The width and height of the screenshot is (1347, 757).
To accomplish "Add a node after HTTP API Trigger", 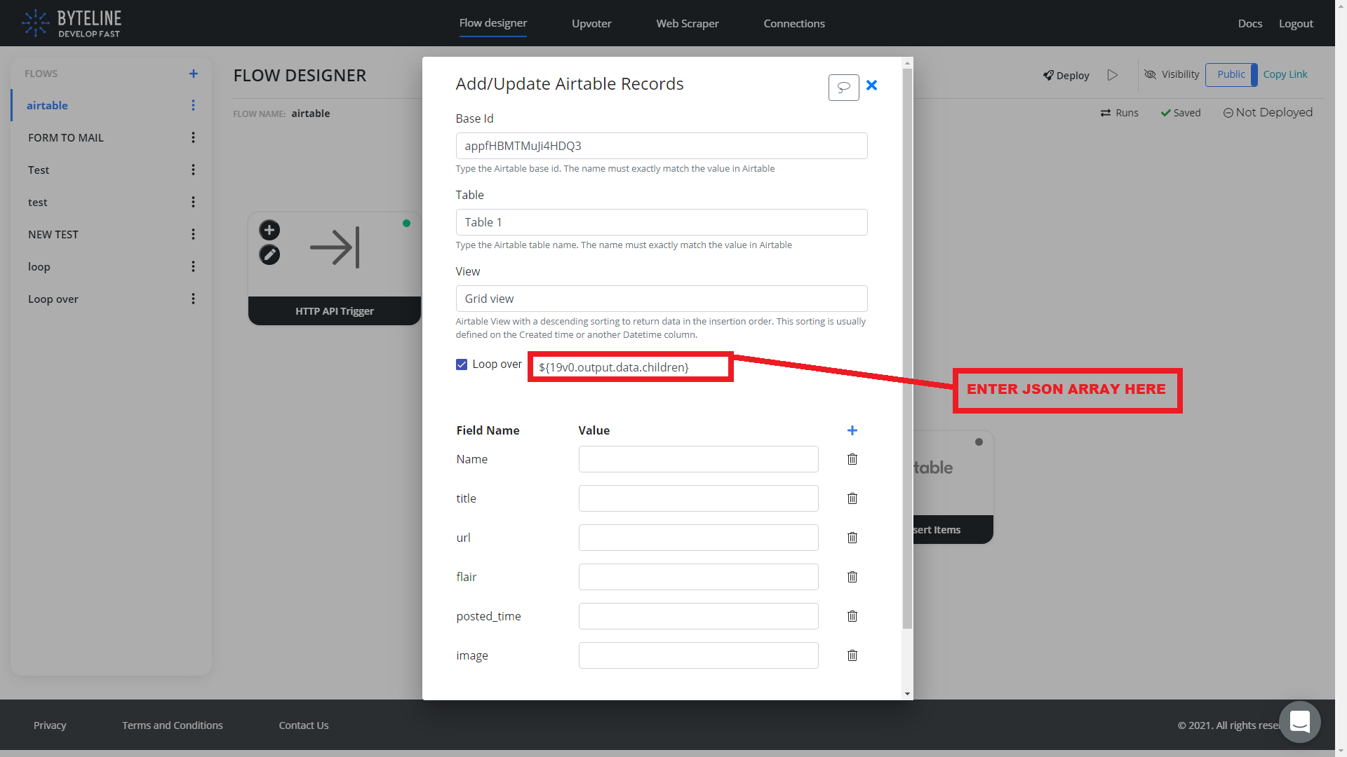I will [x=269, y=230].
